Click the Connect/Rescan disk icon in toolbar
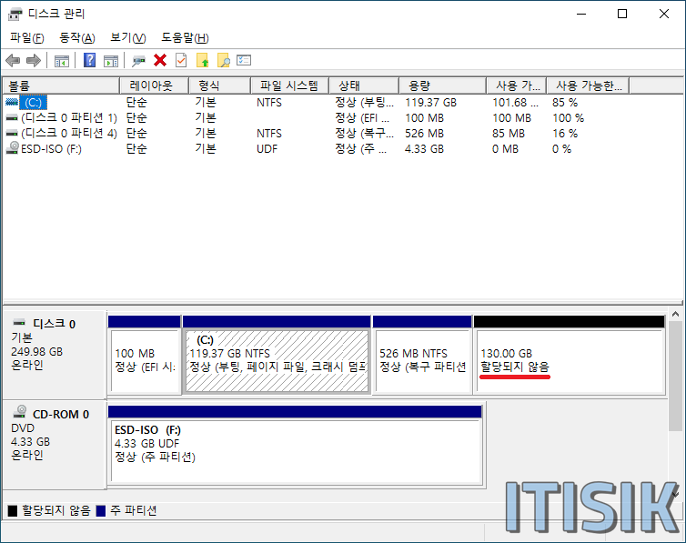The image size is (686, 543). coord(138,61)
